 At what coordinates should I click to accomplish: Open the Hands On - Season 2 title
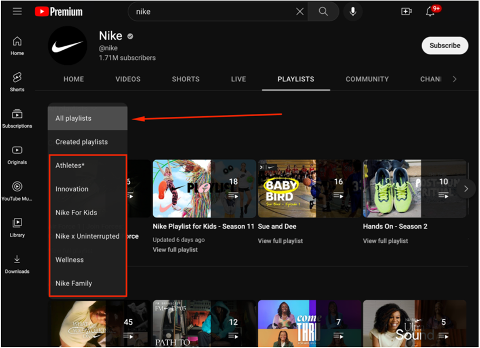[395, 227]
